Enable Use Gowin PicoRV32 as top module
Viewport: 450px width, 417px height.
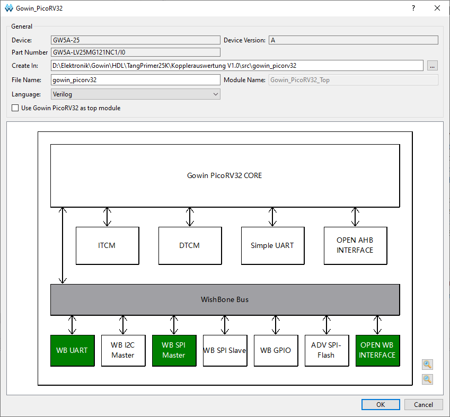click(x=15, y=108)
